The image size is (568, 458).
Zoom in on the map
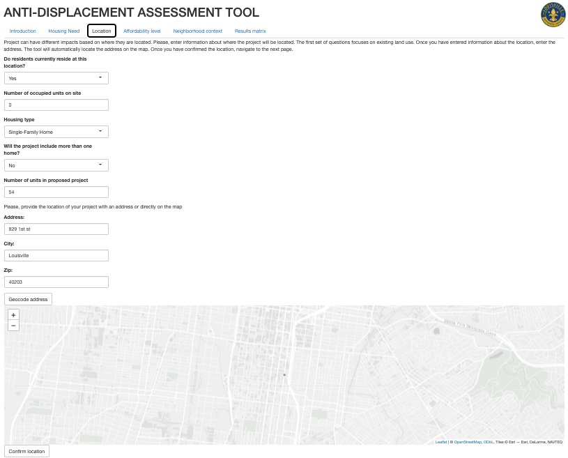14,314
